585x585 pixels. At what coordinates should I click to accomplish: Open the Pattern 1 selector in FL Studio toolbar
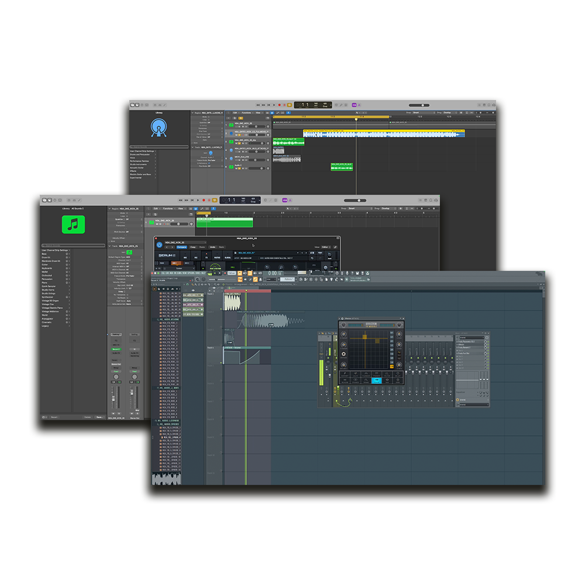tap(287, 279)
